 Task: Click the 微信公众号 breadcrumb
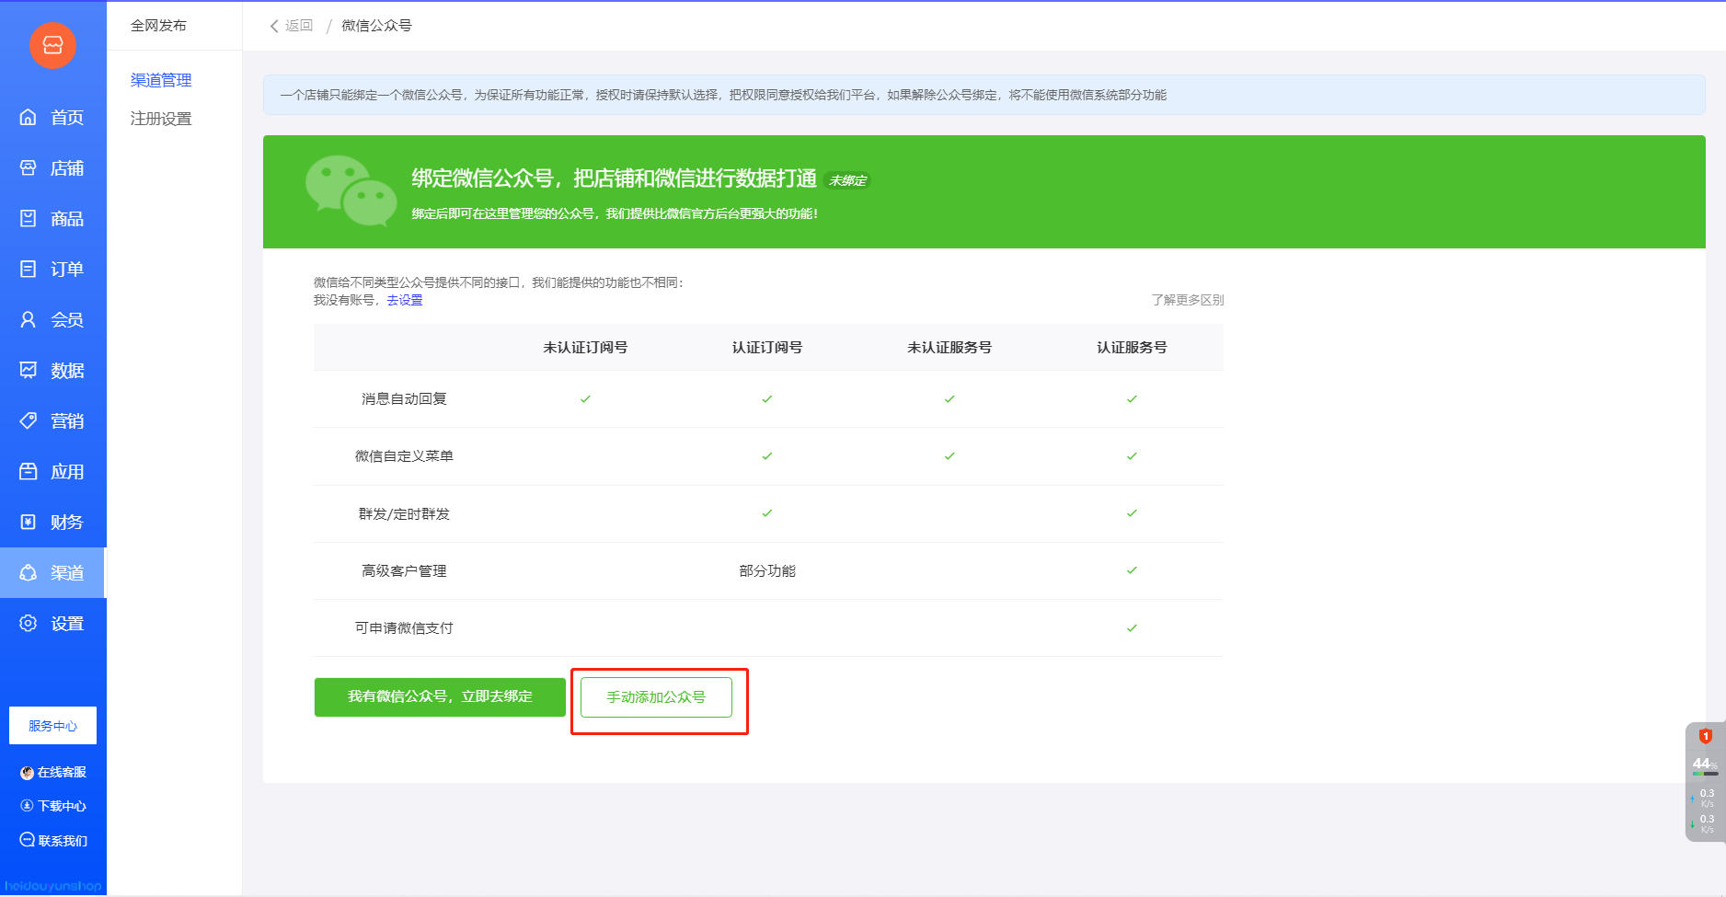tap(376, 26)
